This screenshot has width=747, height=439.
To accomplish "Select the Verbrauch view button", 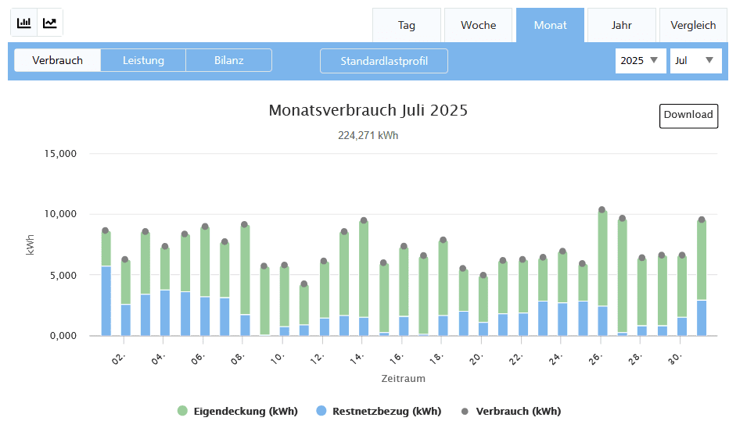I will pos(58,60).
